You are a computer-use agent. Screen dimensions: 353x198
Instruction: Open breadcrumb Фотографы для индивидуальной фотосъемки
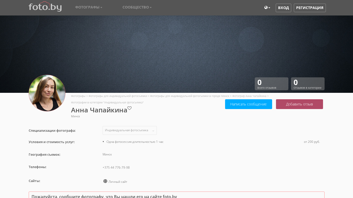(x=118, y=96)
